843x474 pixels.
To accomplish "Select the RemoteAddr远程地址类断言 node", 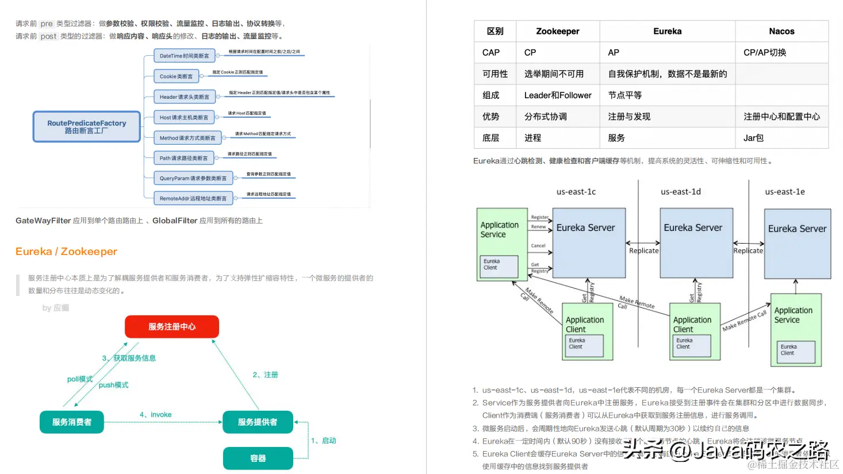I will point(193,198).
